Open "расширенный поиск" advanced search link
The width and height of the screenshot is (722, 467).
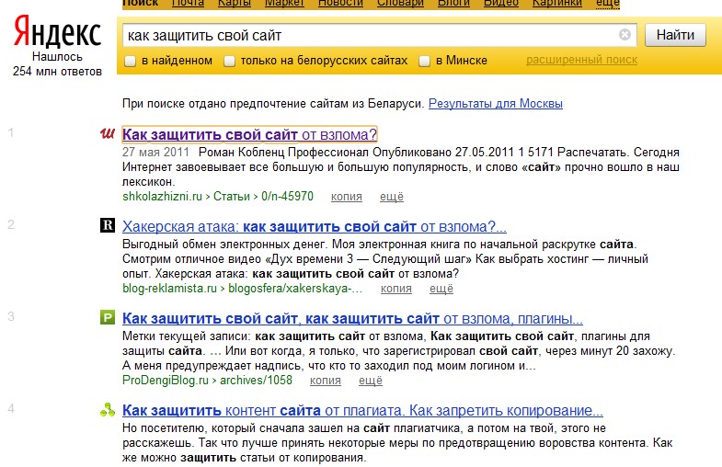pyautogui.click(x=581, y=61)
